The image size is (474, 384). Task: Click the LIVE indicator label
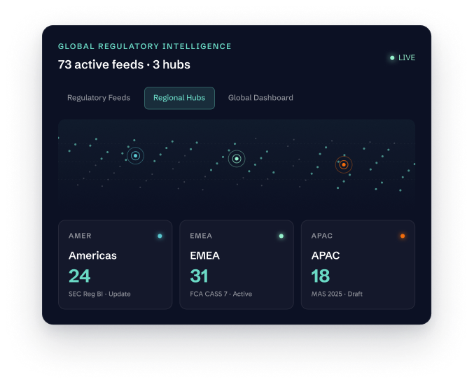pyautogui.click(x=407, y=57)
